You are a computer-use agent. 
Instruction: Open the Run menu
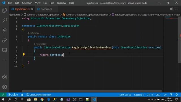[x=52, y=3]
